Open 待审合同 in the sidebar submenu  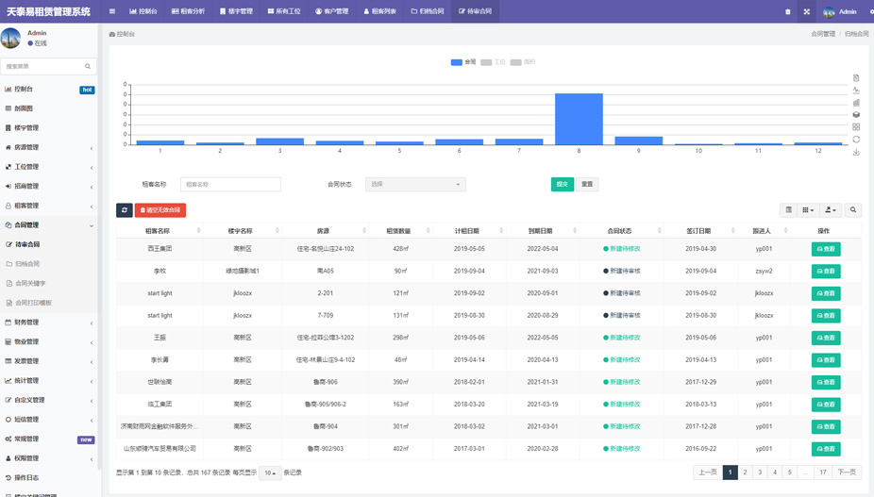click(x=49, y=244)
